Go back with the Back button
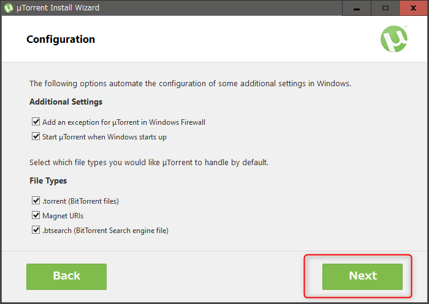 [66, 276]
